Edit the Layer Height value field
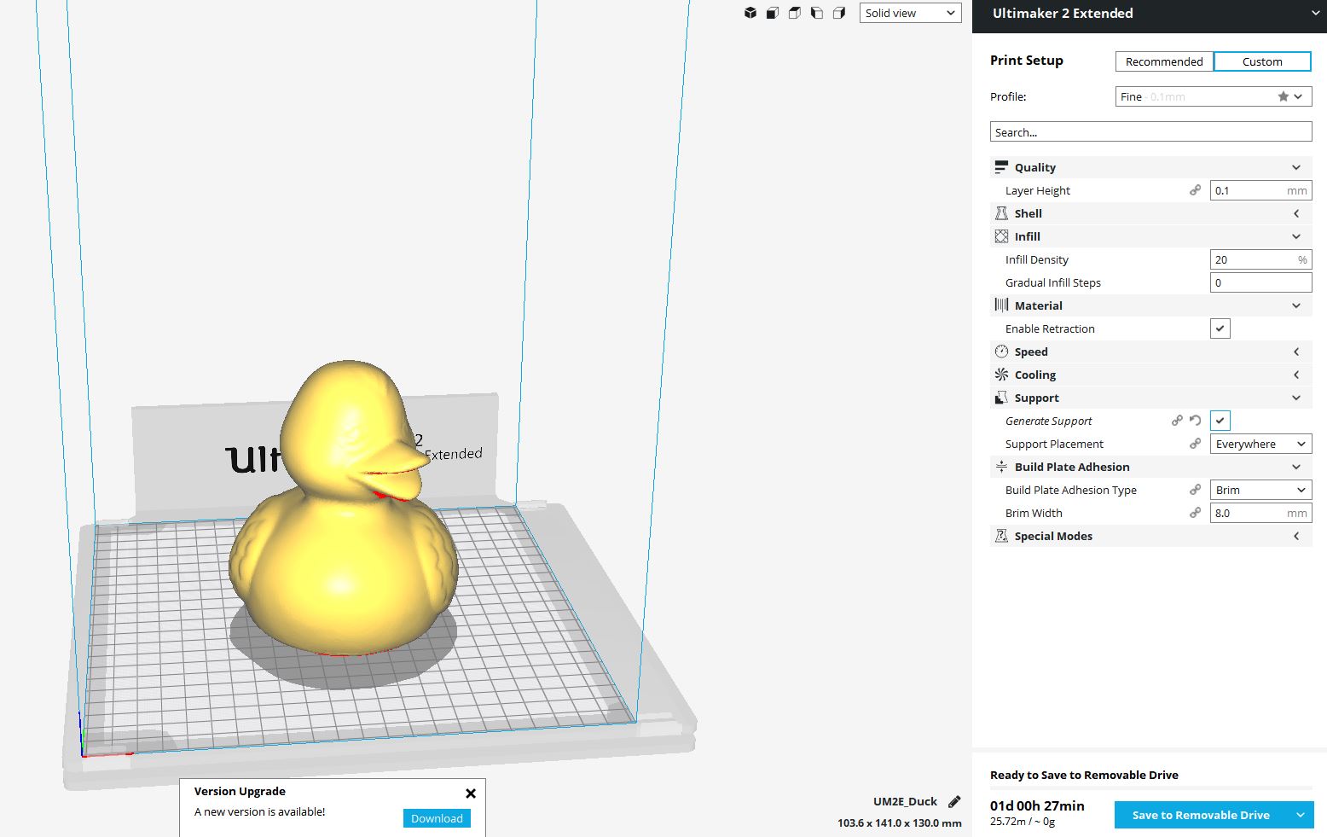The image size is (1327, 837). [x=1260, y=190]
